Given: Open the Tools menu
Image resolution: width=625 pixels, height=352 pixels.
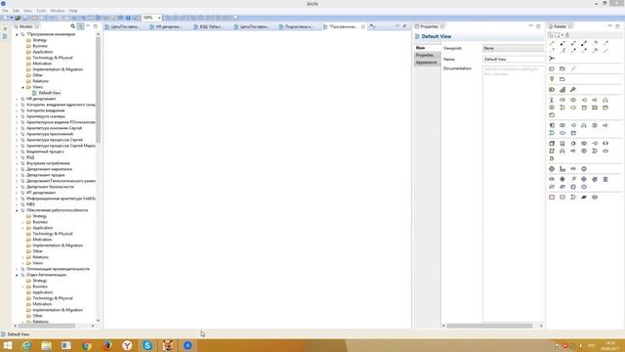Looking at the screenshot, I should (x=41, y=11).
